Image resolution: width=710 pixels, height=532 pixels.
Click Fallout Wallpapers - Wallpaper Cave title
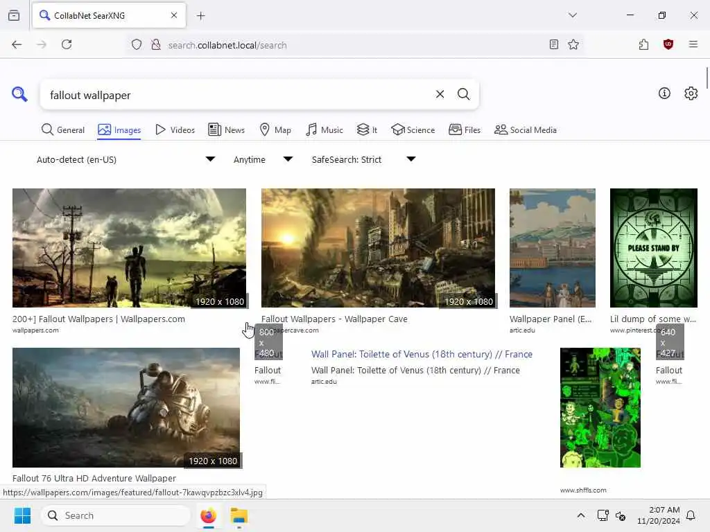334,319
